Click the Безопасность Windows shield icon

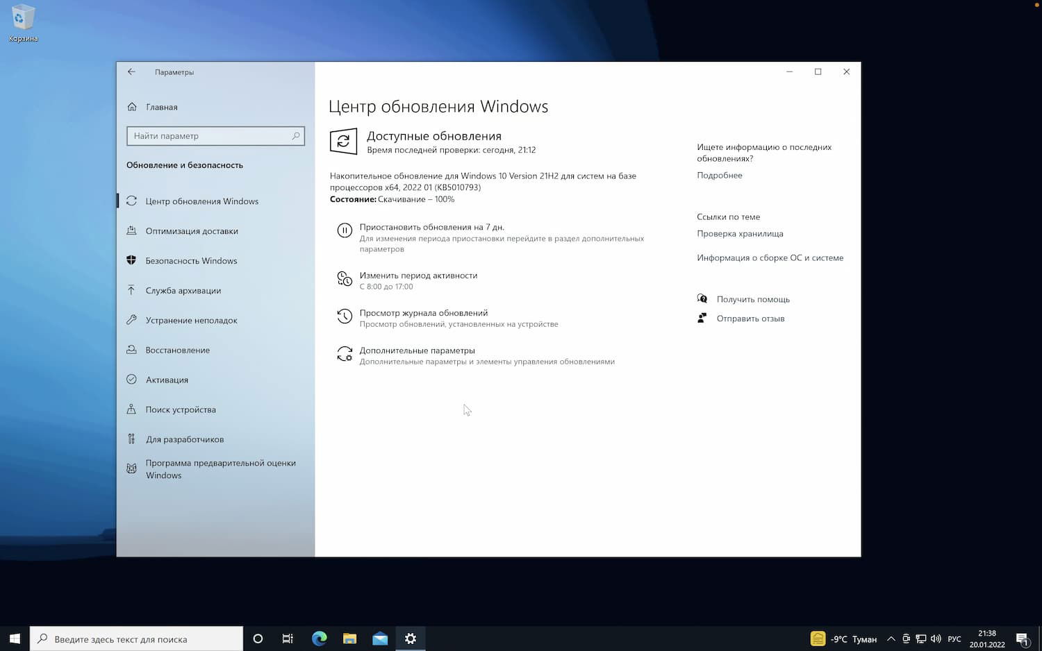[x=131, y=260]
